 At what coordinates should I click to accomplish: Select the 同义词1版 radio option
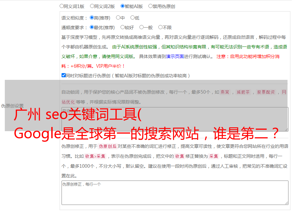point(62,6)
